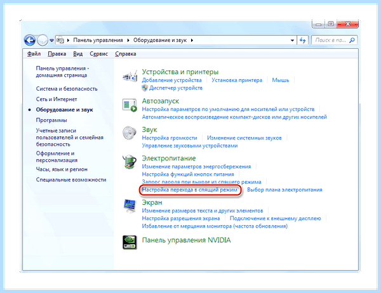Image resolution: width=381 pixels, height=293 pixels.
Task: Open the Экран heading
Action: click(152, 202)
